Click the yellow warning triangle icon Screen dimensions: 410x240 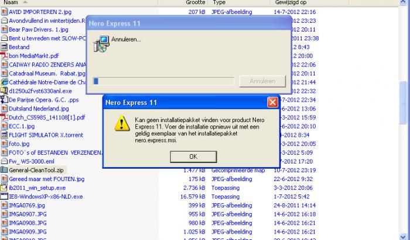click(122, 124)
